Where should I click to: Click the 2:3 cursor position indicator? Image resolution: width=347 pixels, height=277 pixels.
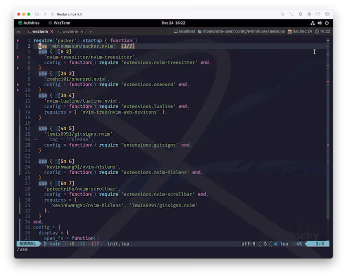point(320,244)
